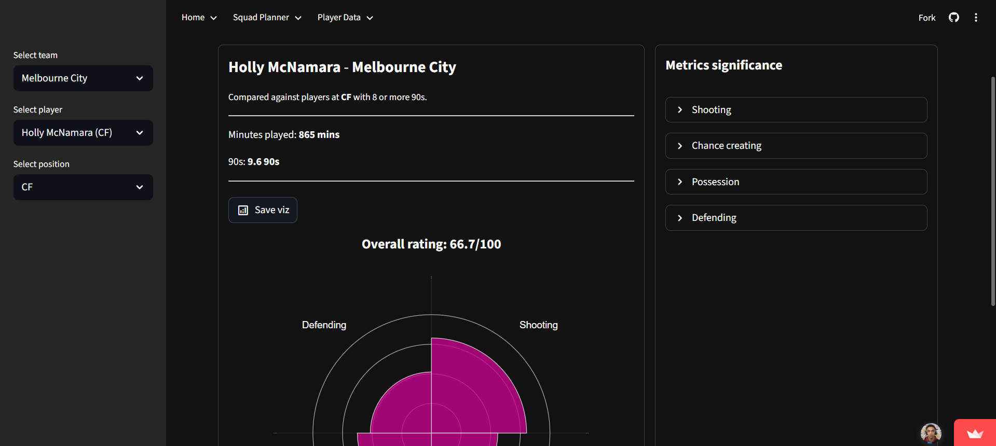The height and width of the screenshot is (446, 996).
Task: Open the Holly McNamara player dropdown
Action: pyautogui.click(x=83, y=133)
